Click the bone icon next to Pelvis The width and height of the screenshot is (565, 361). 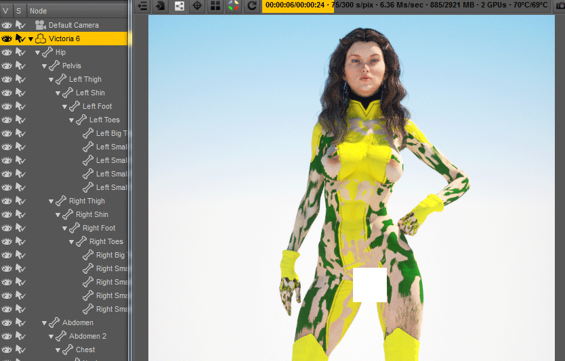click(54, 66)
